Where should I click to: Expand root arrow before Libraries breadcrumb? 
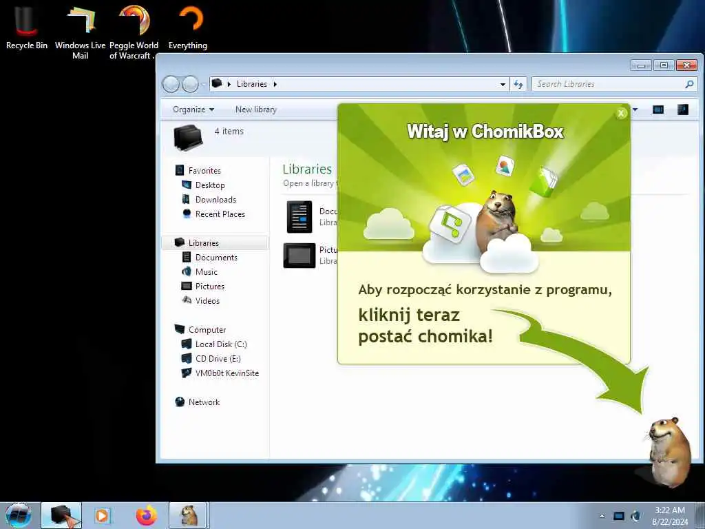point(229,84)
